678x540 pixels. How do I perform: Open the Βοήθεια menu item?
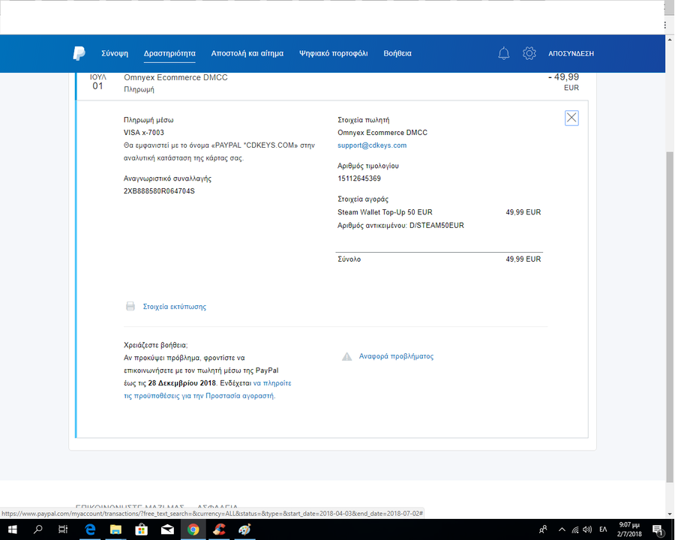pyautogui.click(x=397, y=53)
